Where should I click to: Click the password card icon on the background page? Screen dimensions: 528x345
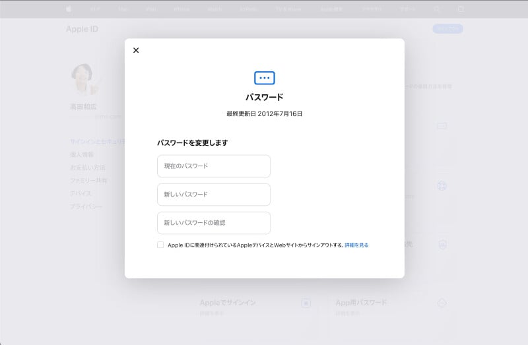pos(442,126)
